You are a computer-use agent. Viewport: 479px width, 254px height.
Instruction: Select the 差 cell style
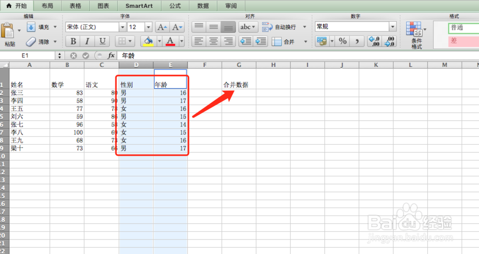(x=464, y=41)
